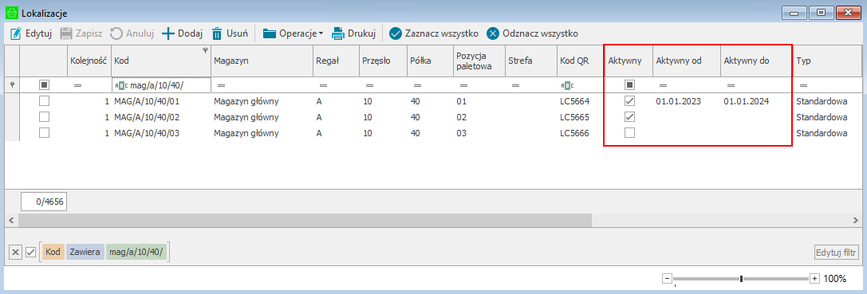
Task: Toggle the Aktywny filter checkbox in filter row
Action: [629, 85]
